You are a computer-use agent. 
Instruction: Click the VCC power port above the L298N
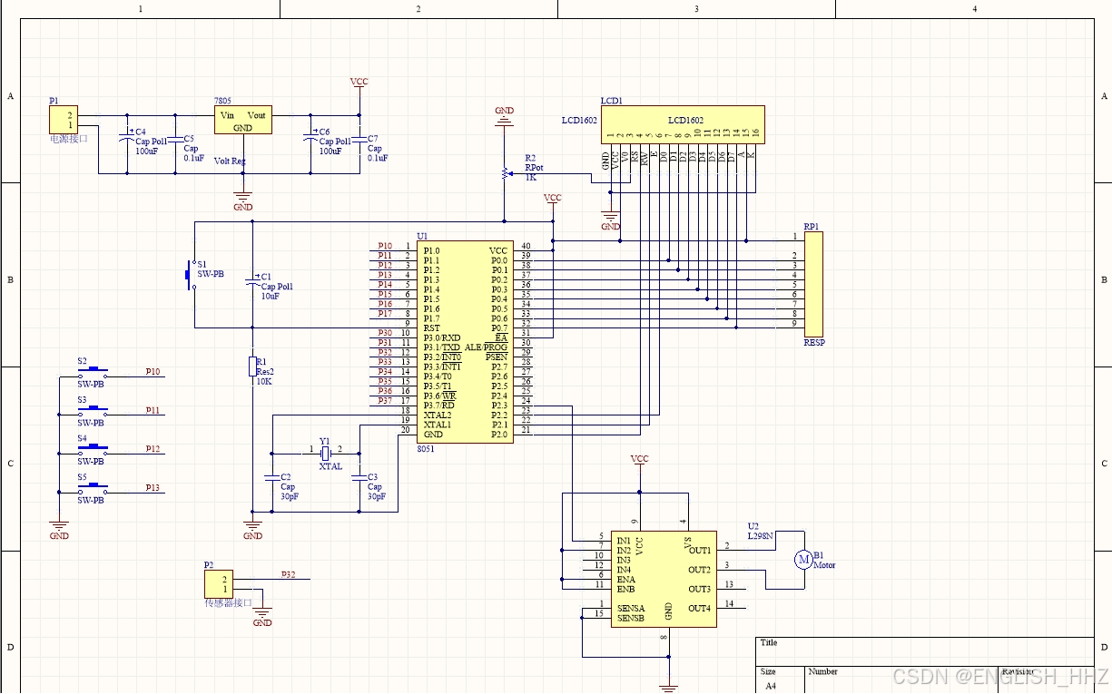click(x=639, y=461)
